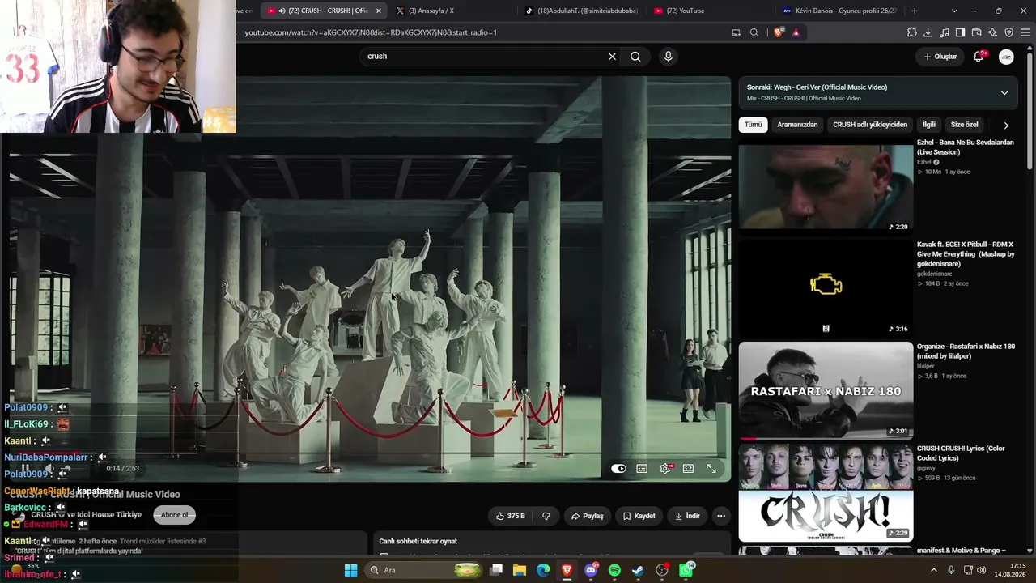This screenshot has width=1036, height=583.
Task: Clear the YouTube search box text
Action: point(612,57)
